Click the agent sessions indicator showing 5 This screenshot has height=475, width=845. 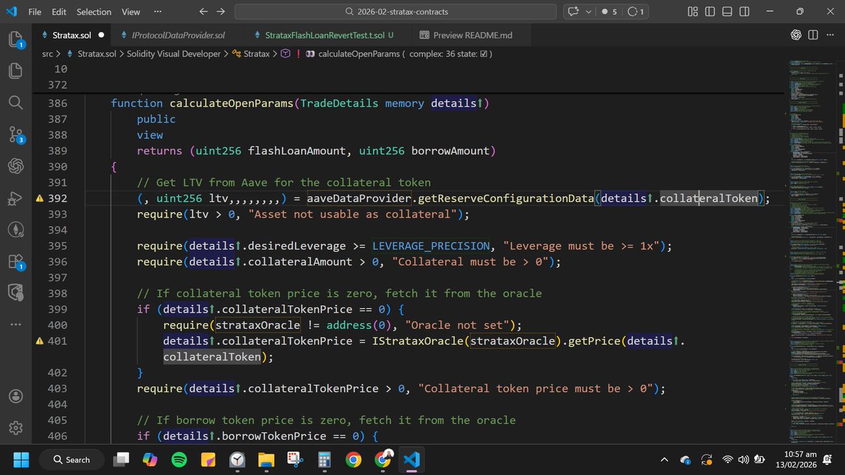pyautogui.click(x=609, y=11)
